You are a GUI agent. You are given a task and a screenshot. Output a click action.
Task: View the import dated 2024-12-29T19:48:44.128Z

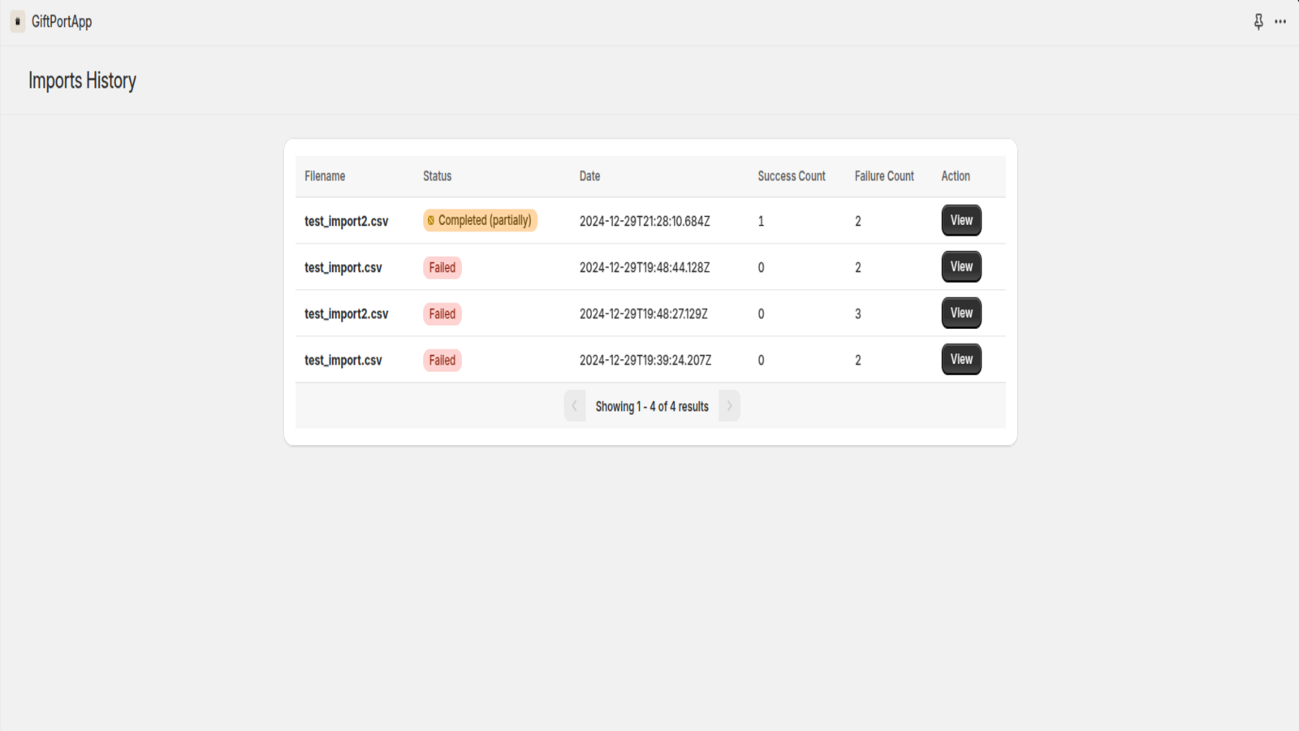point(961,267)
